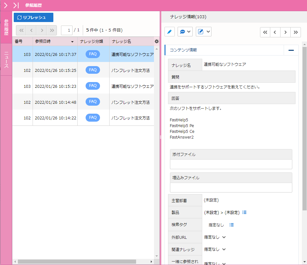
Task: Expand the 関連ナレッジ dropdown
Action: (224, 249)
